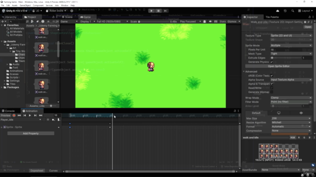Click Open Sprite Editor button
Viewport: 316px width, 177px height.
click(278, 66)
